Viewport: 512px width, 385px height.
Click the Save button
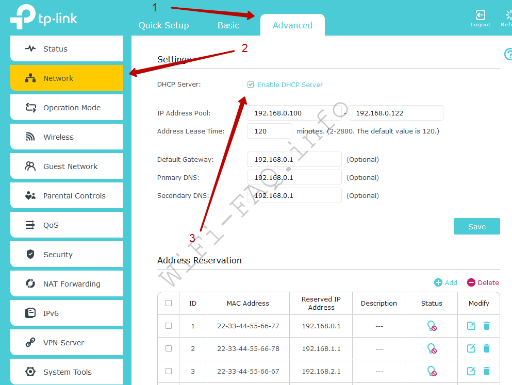pyautogui.click(x=476, y=226)
